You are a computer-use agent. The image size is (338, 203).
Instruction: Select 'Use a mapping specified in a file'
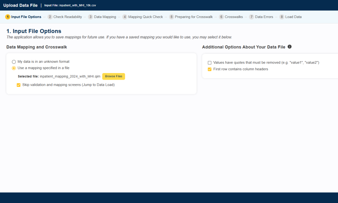(14, 68)
